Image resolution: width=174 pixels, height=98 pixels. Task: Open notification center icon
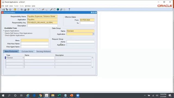pos(170,96)
